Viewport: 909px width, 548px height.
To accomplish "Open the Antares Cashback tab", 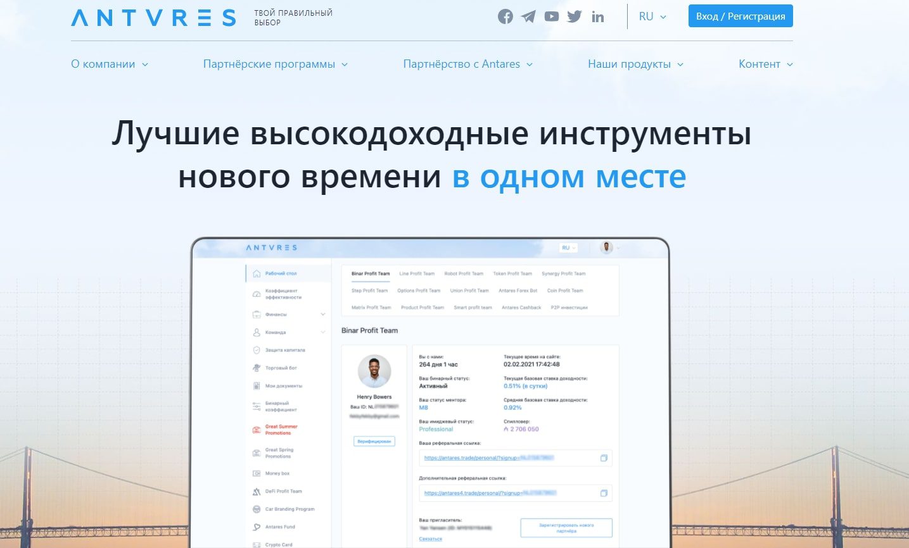I will click(x=521, y=308).
